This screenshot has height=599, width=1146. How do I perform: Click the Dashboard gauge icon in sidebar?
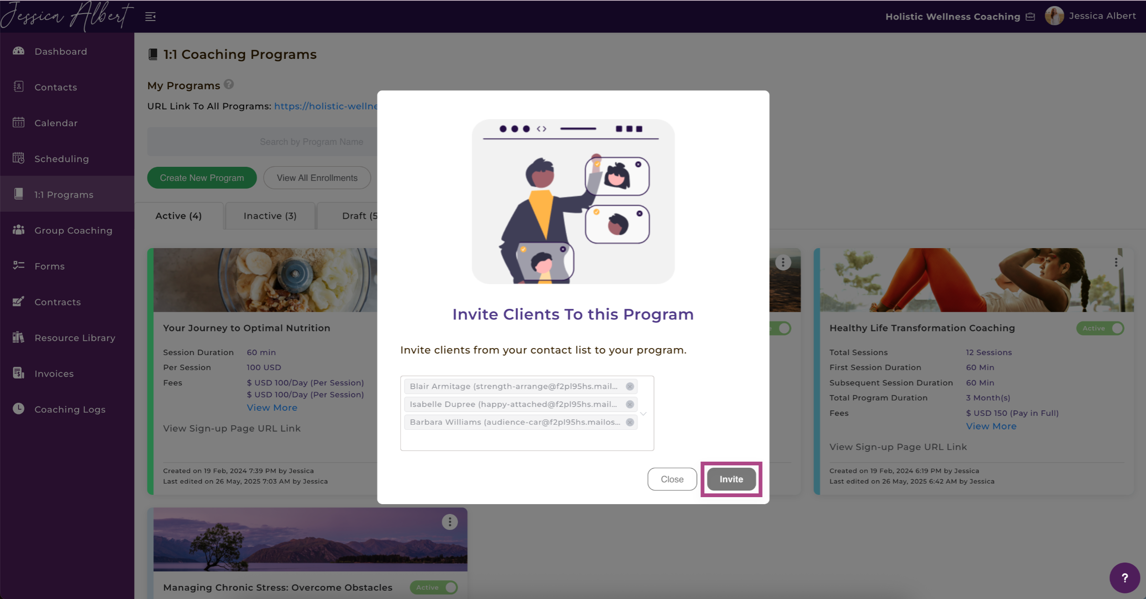[x=19, y=51]
